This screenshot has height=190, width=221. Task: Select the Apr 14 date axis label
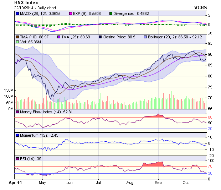click(15, 183)
